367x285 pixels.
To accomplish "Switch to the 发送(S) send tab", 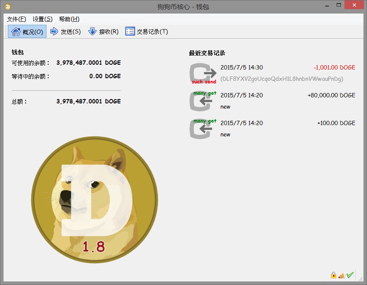I will point(66,31).
